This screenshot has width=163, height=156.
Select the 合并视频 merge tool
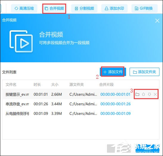(x=54, y=8)
